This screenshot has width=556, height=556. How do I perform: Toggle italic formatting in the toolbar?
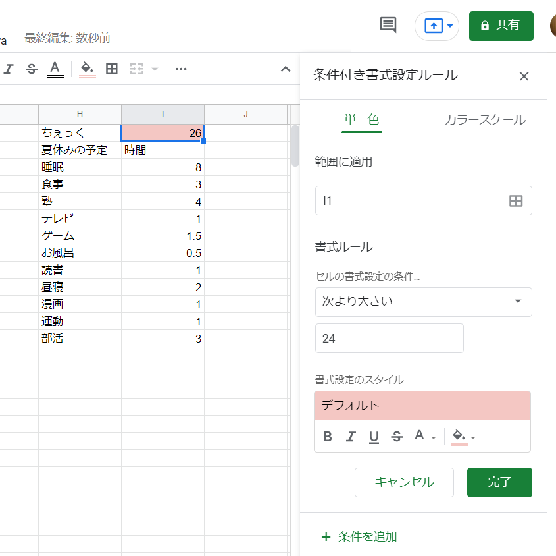[8, 69]
